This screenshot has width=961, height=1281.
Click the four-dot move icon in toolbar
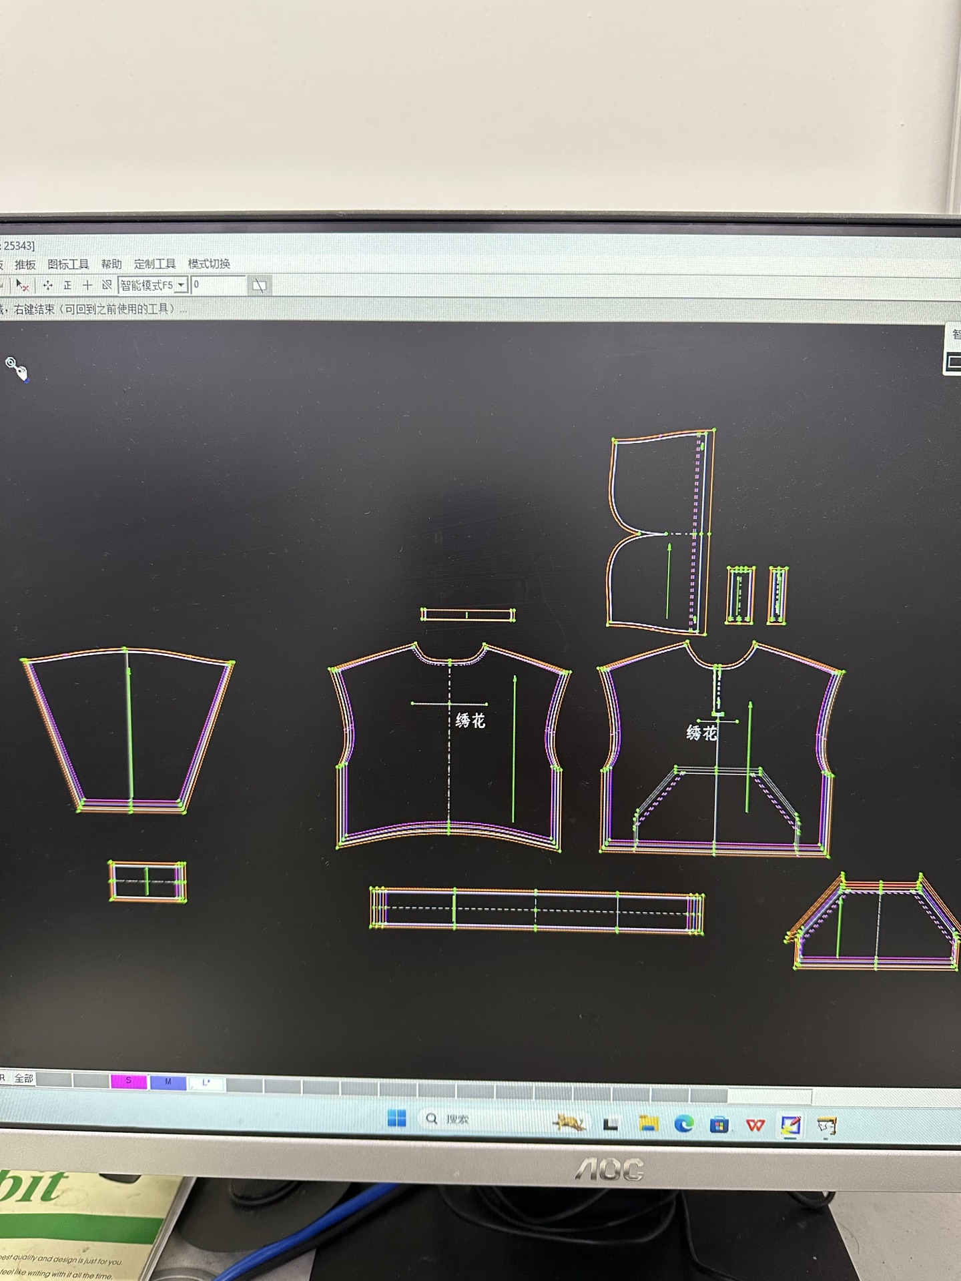tap(47, 286)
